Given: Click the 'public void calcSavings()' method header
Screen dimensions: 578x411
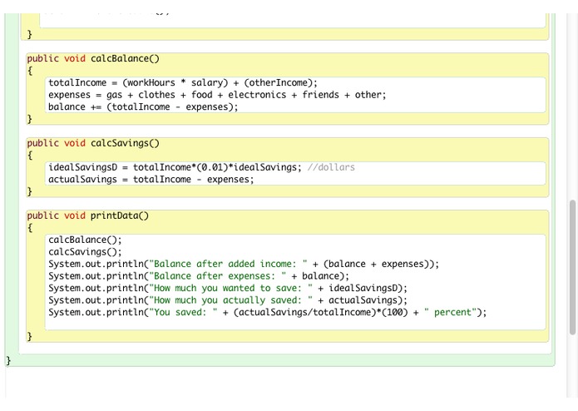Looking at the screenshot, I should tap(93, 143).
